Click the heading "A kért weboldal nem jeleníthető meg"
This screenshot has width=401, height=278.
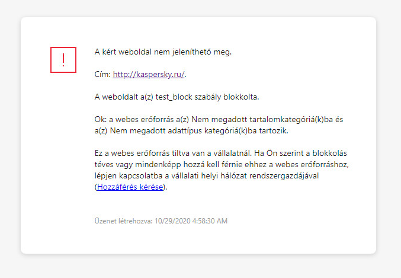(163, 52)
